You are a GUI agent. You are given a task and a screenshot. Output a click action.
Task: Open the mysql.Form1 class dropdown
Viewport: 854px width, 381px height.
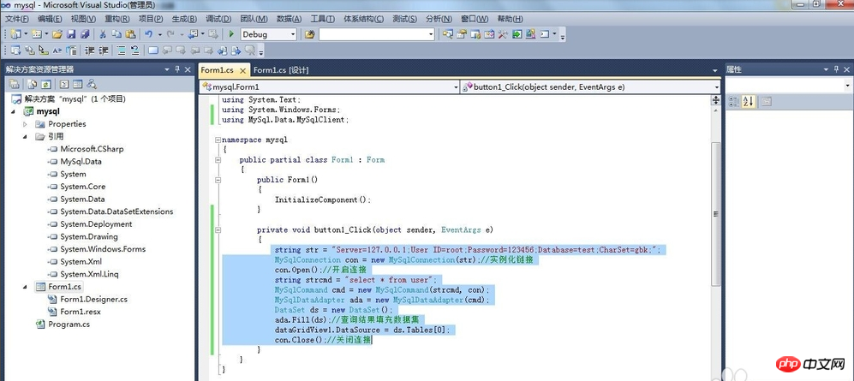tap(456, 87)
